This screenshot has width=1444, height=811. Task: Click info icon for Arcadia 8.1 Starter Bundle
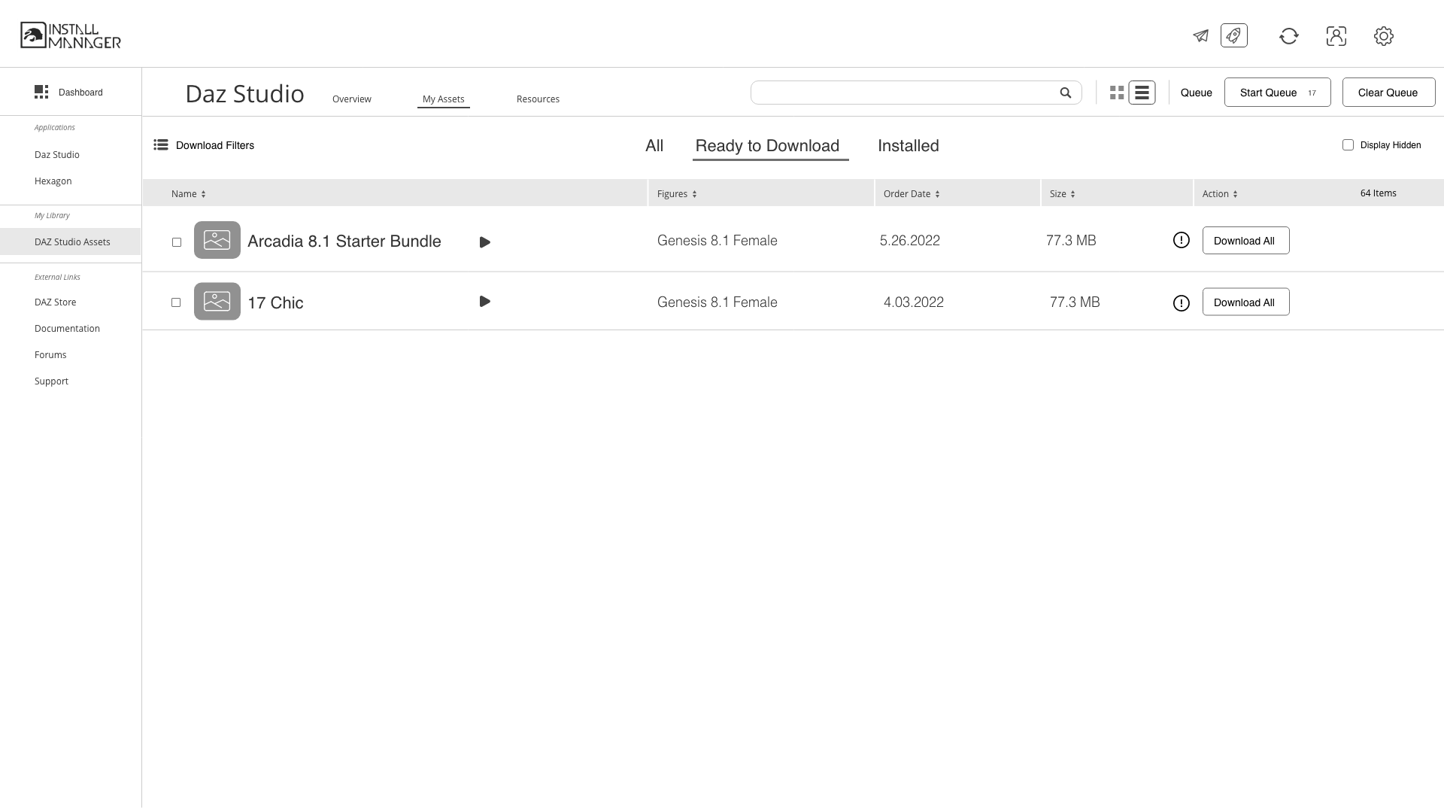pyautogui.click(x=1182, y=240)
